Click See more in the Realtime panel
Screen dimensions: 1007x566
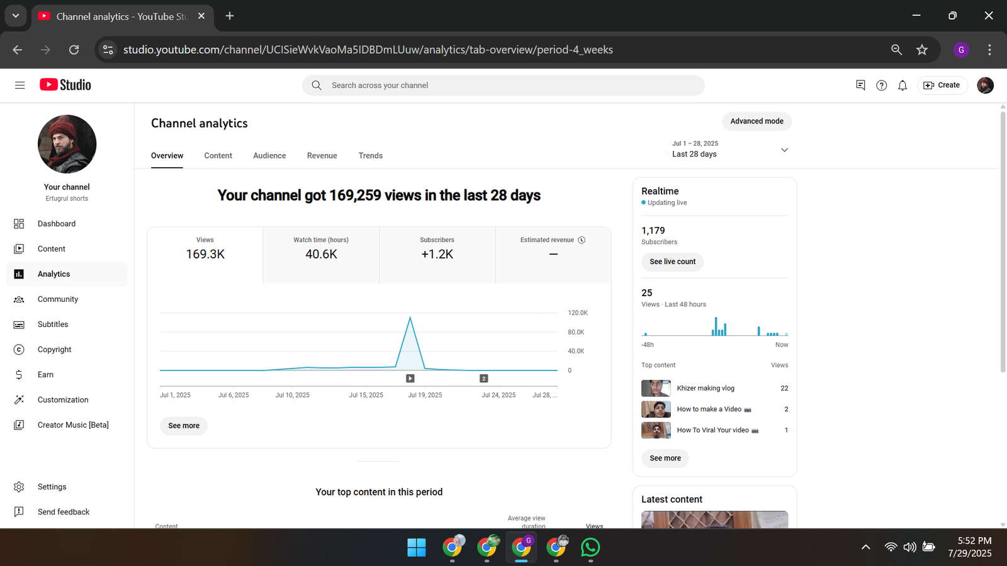[x=665, y=458]
